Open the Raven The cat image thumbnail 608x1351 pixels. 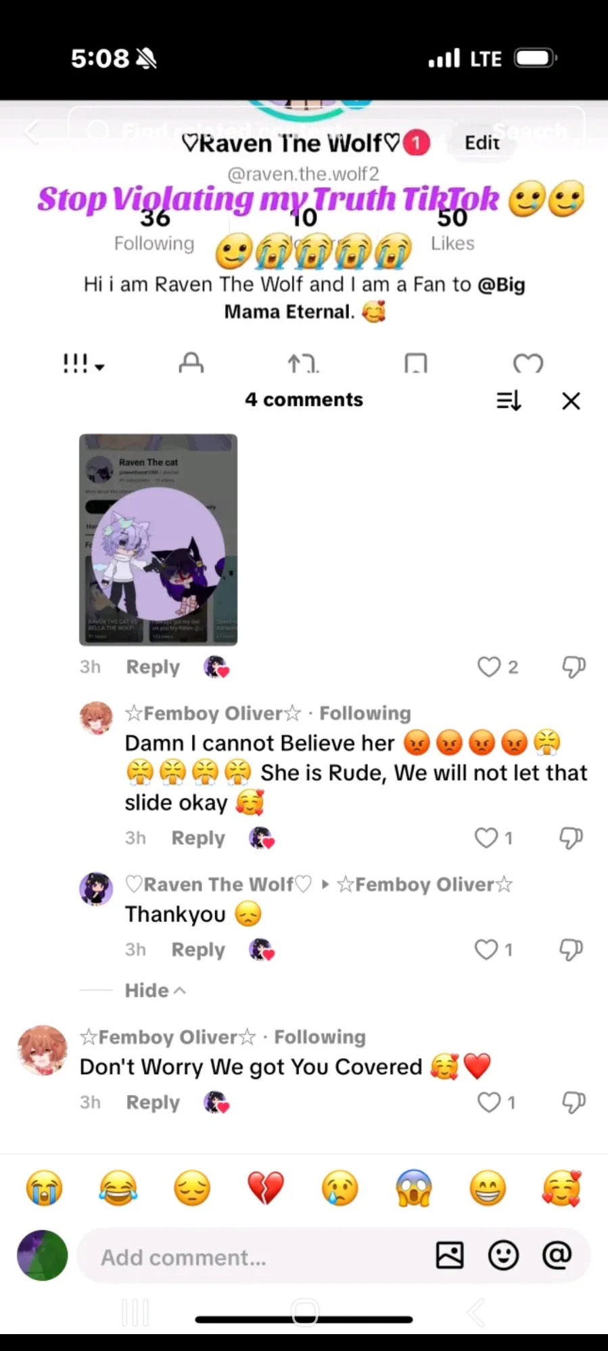coord(158,539)
